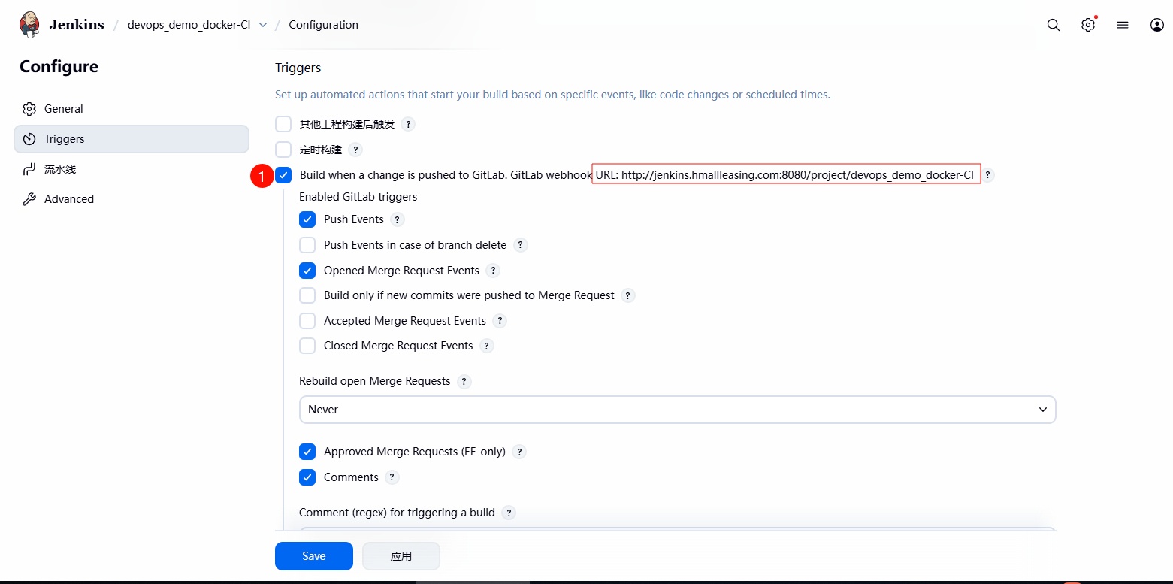This screenshot has height=584, width=1173.
Task: Uncheck Opened Merge Request Events
Action: (x=307, y=271)
